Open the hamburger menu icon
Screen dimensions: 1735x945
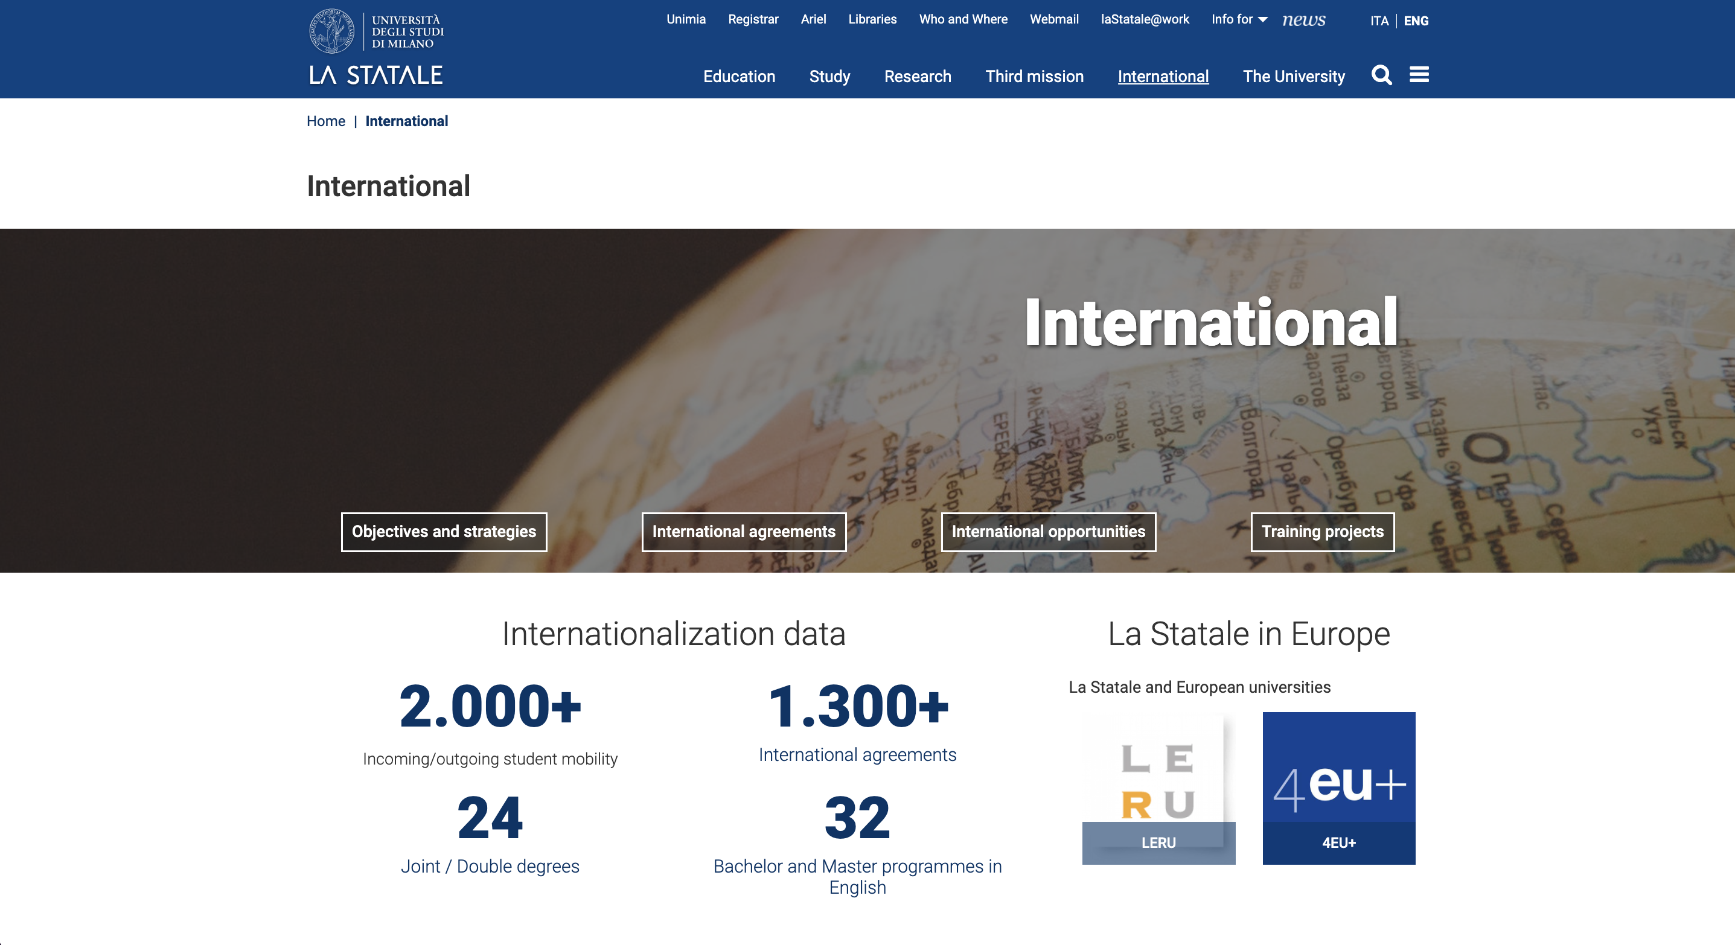(1419, 74)
